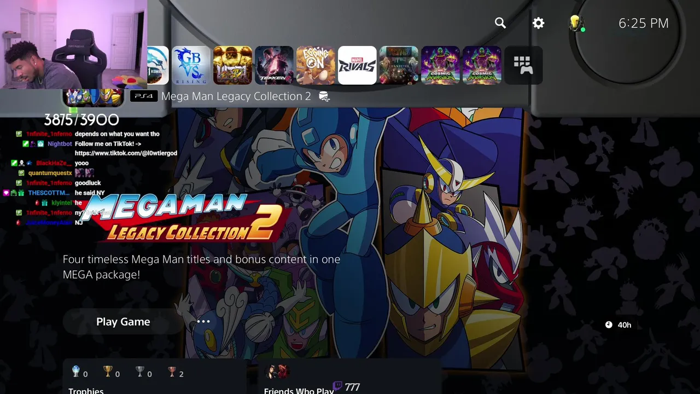Viewport: 700px width, 394px height.
Task: Click the BlackHaZe_ username in chat
Action: tap(54, 163)
